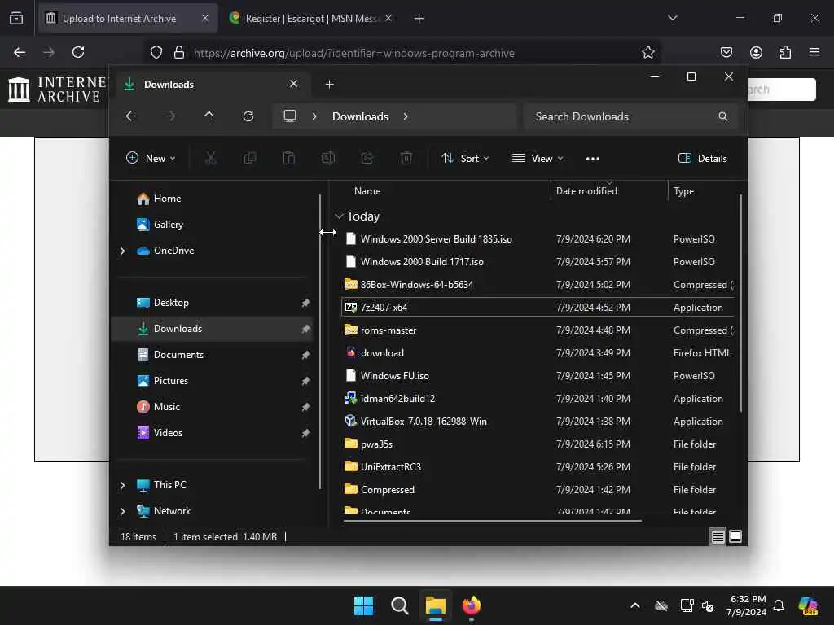Open Firefox Pocket save icon

[x=726, y=52]
